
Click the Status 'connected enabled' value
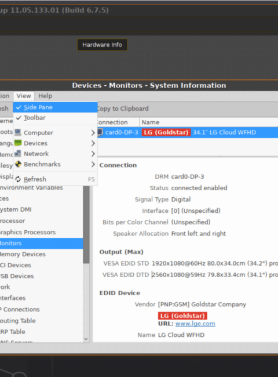tap(199, 188)
